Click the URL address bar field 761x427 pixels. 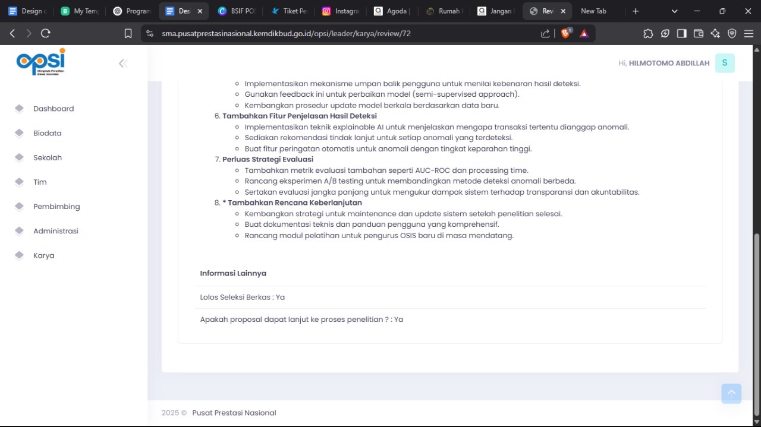(345, 34)
